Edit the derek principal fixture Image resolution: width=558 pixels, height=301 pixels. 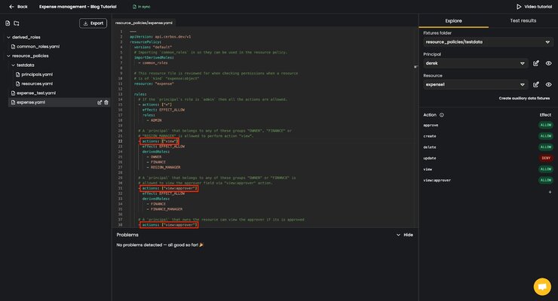[x=536, y=63]
